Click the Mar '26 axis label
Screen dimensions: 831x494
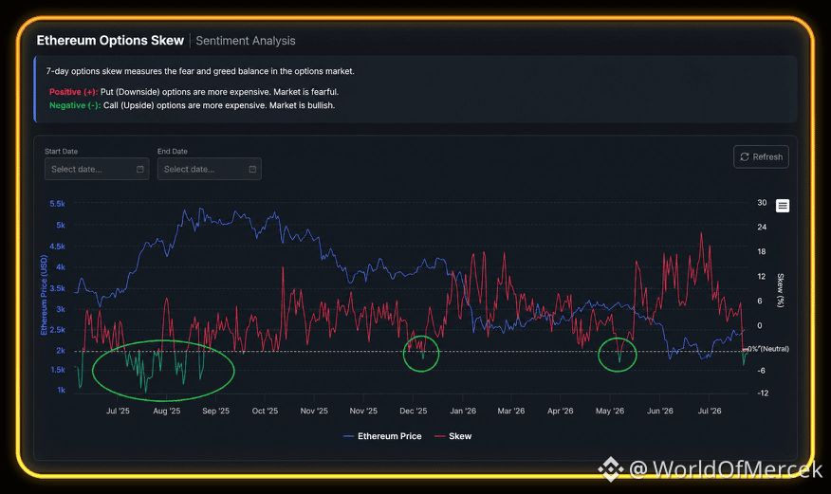pyautogui.click(x=511, y=411)
